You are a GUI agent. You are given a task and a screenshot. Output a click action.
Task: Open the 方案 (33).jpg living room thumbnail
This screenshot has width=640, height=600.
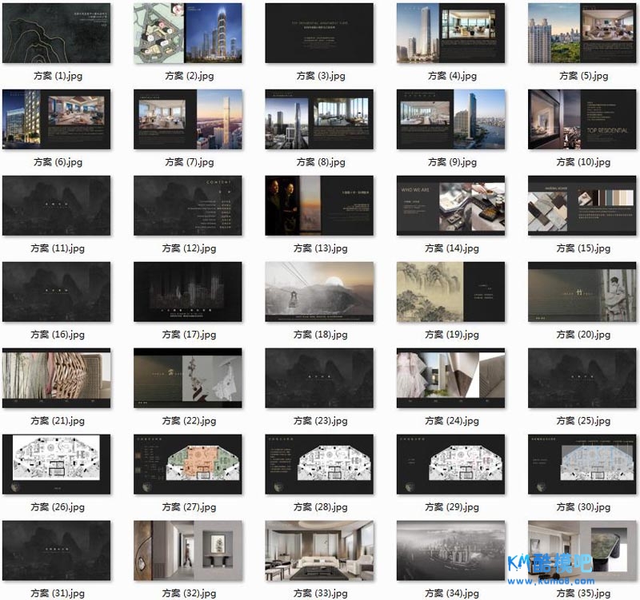[x=319, y=551]
